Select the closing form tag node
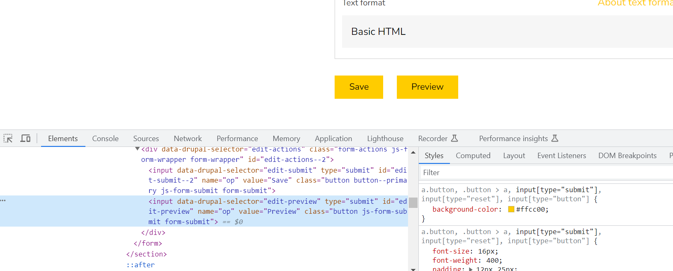This screenshot has height=271, width=673. (148, 243)
